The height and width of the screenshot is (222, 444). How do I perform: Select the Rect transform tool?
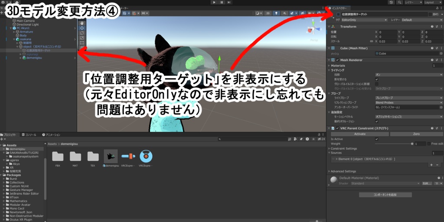(x=82, y=42)
